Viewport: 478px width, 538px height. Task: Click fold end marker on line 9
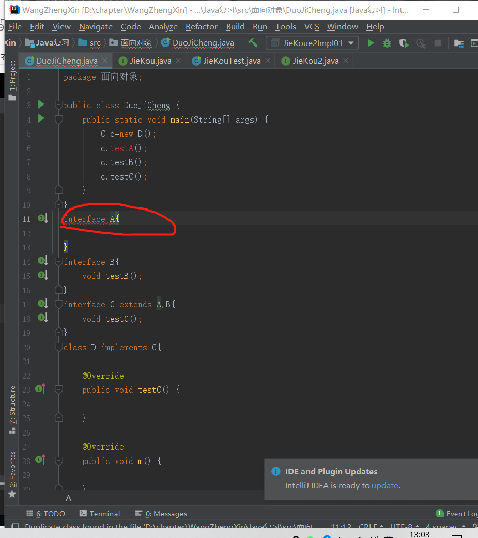point(58,190)
